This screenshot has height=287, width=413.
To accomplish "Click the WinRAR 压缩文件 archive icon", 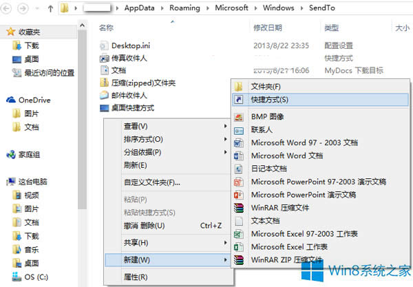I will (239, 208).
